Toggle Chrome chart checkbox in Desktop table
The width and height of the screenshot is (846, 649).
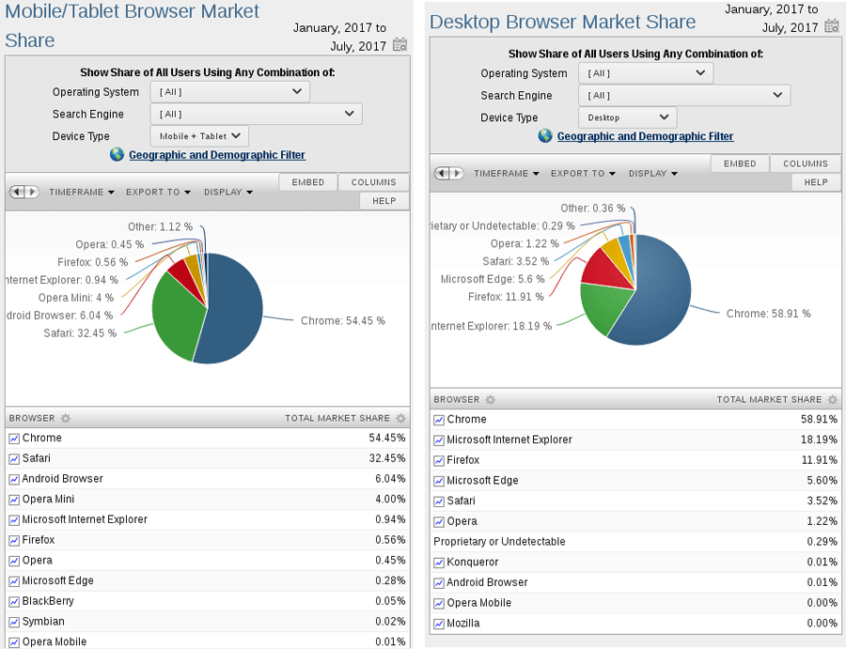pos(439,420)
